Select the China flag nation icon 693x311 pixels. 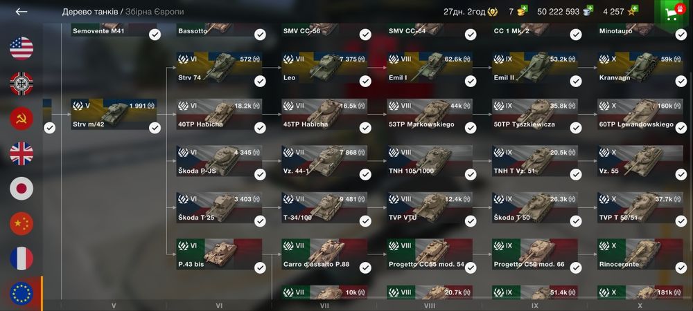pos(21,224)
